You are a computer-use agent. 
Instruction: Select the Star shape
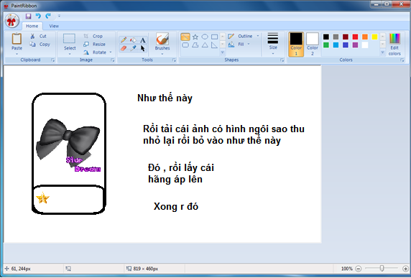[195, 37]
